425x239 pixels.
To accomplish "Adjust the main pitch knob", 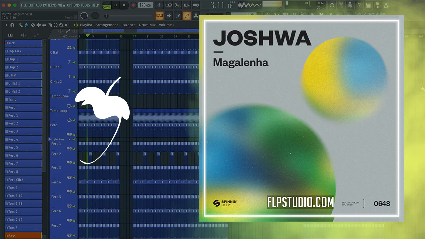I will pyautogui.click(x=95, y=16).
